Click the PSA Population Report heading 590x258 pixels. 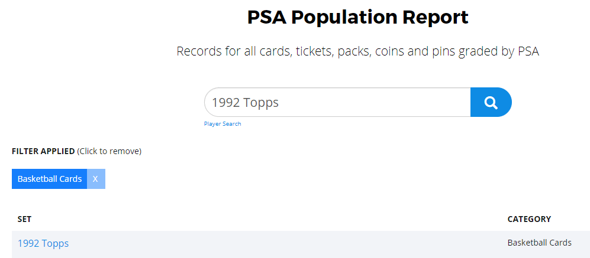357,17
